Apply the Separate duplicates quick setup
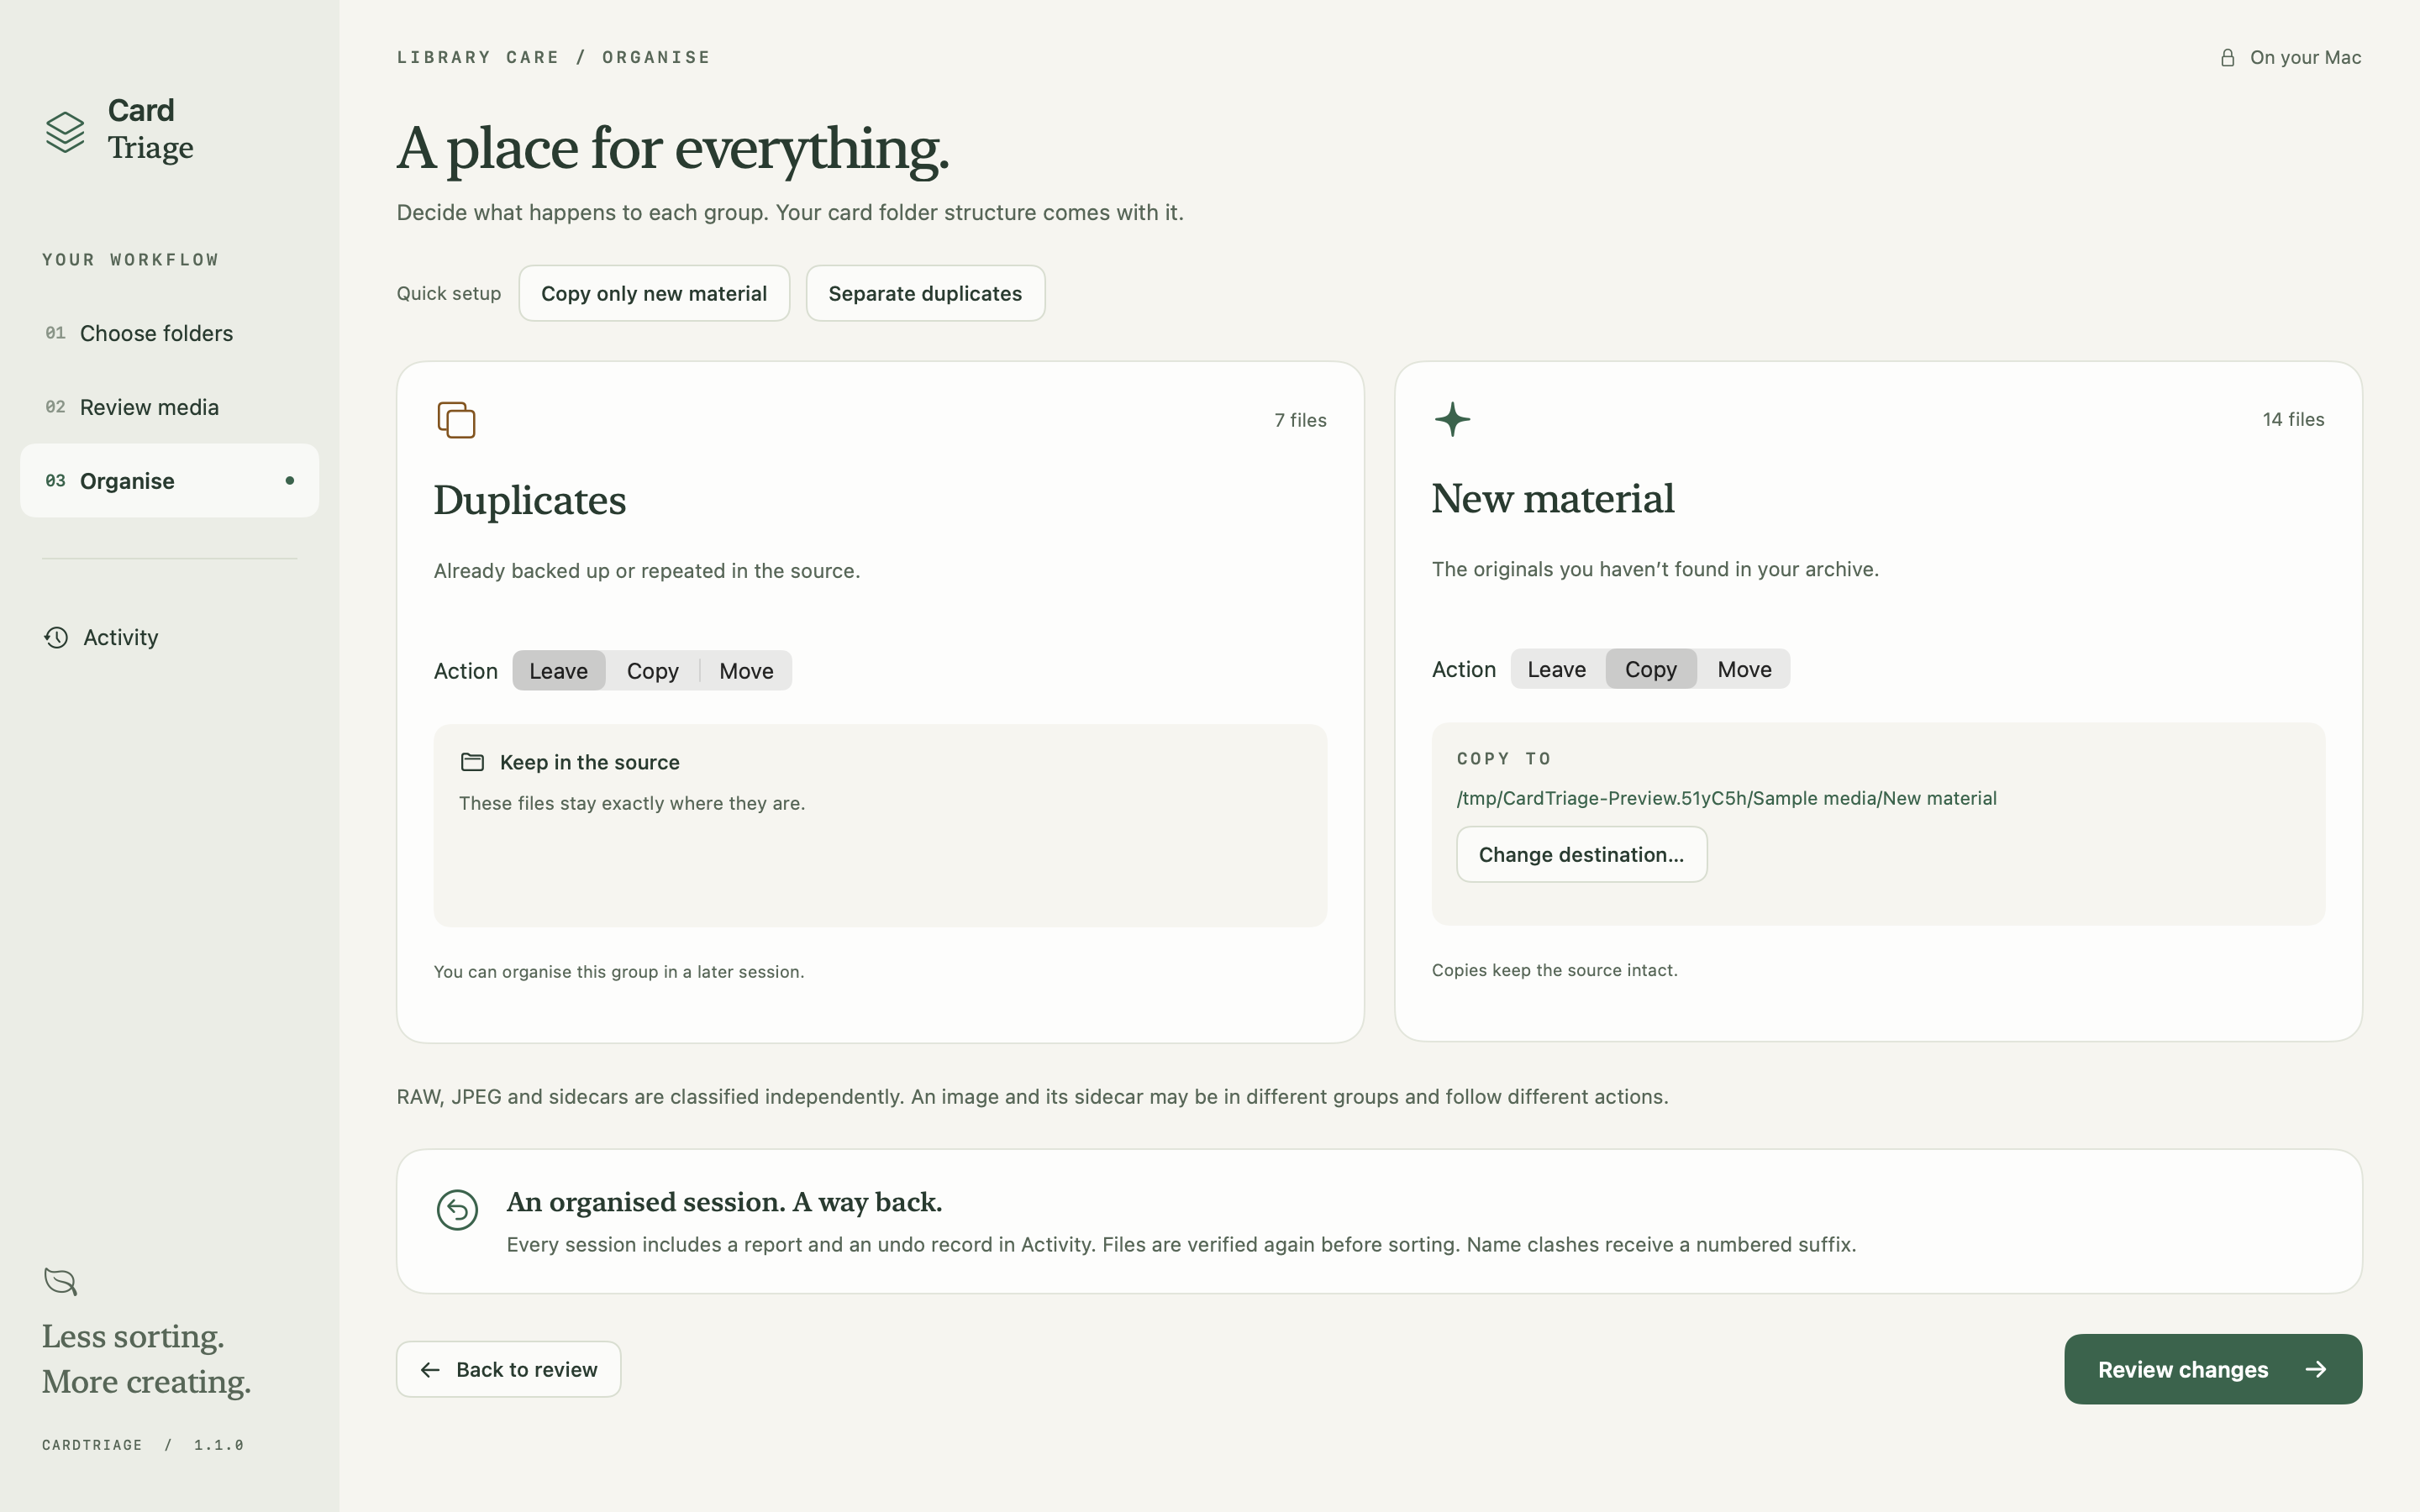Screen dimensions: 2420x1512 (x=925, y=293)
